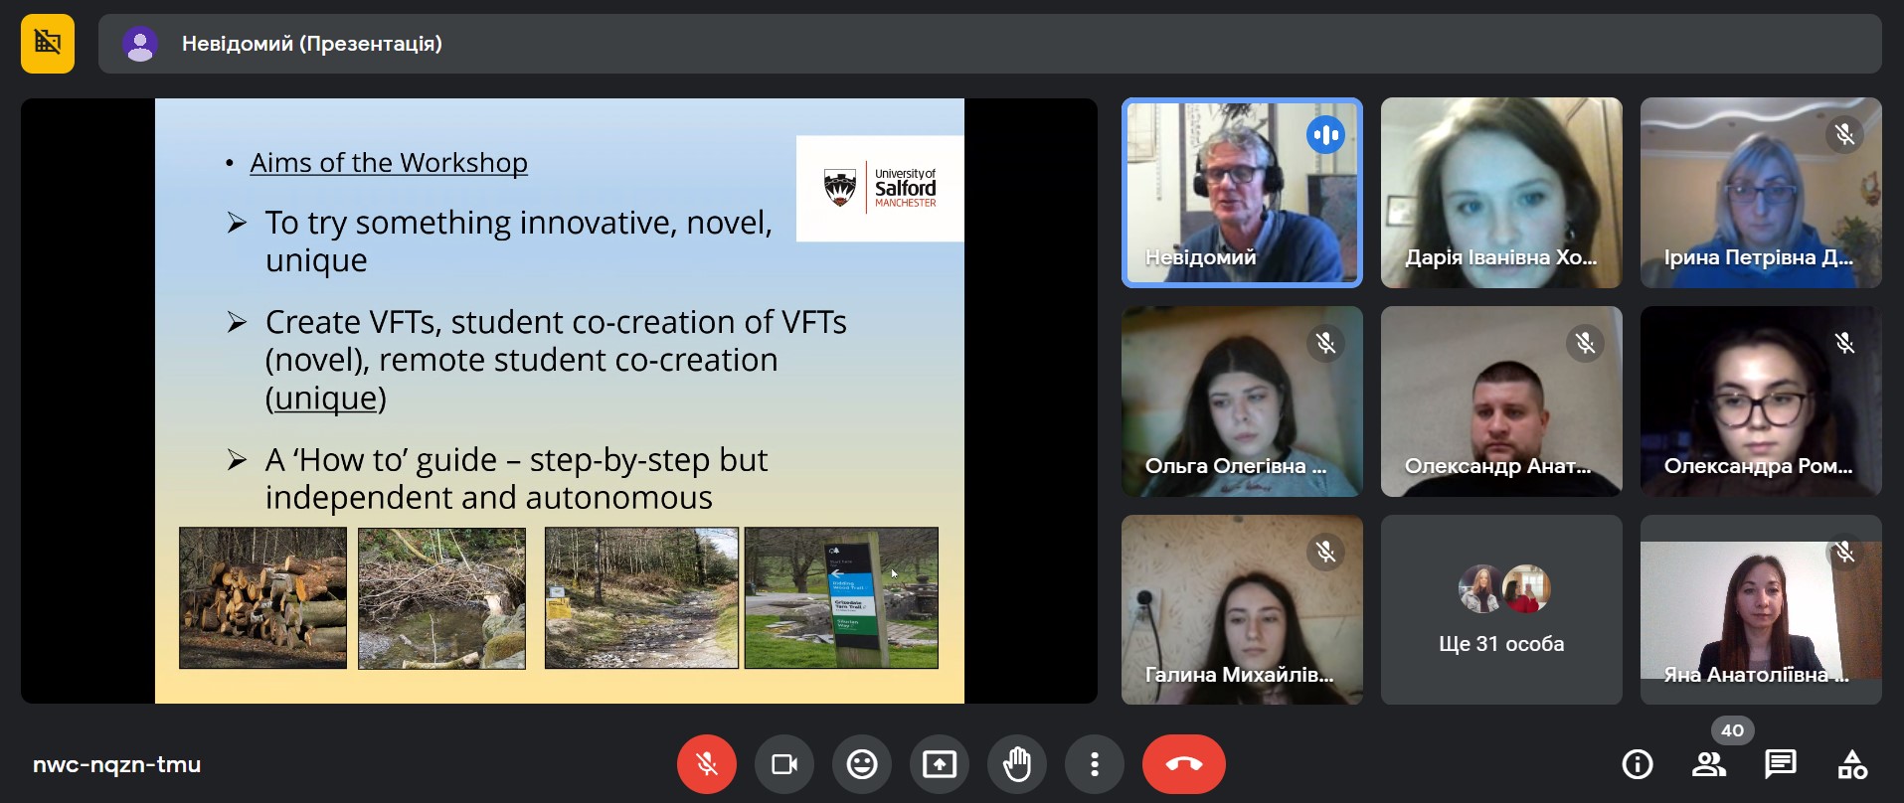Show the participants list icon
The image size is (1904, 803).
click(1709, 764)
